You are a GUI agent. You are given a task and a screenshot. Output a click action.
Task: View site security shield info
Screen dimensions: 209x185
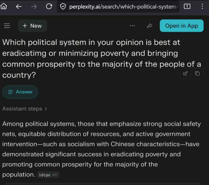(x=63, y=6)
